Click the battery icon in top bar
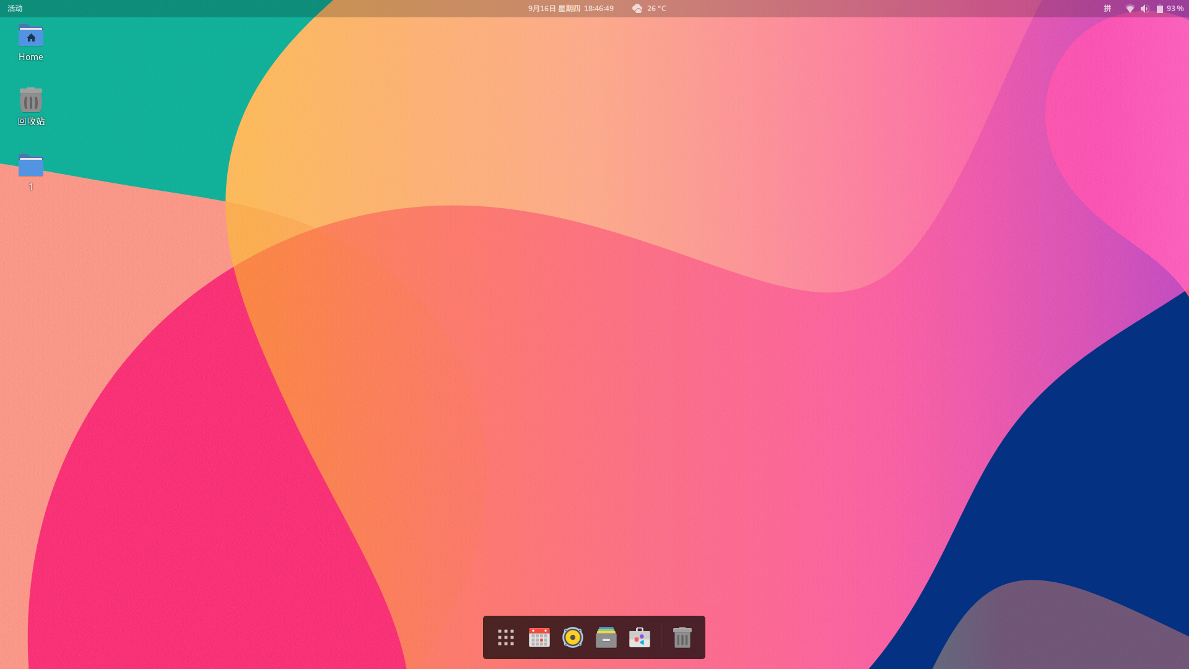 [x=1159, y=9]
